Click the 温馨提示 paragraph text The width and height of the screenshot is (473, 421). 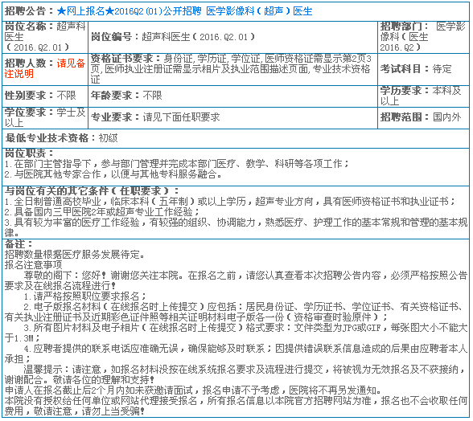pyautogui.click(x=235, y=374)
